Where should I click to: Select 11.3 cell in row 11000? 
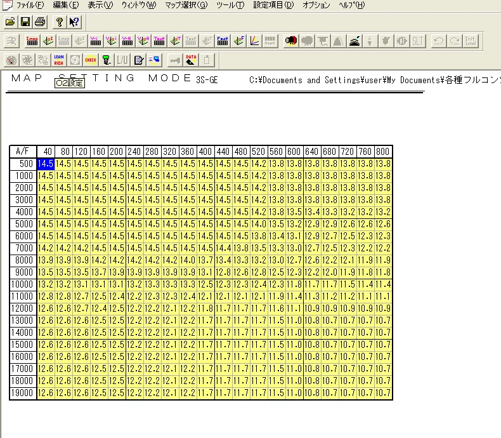[312, 296]
